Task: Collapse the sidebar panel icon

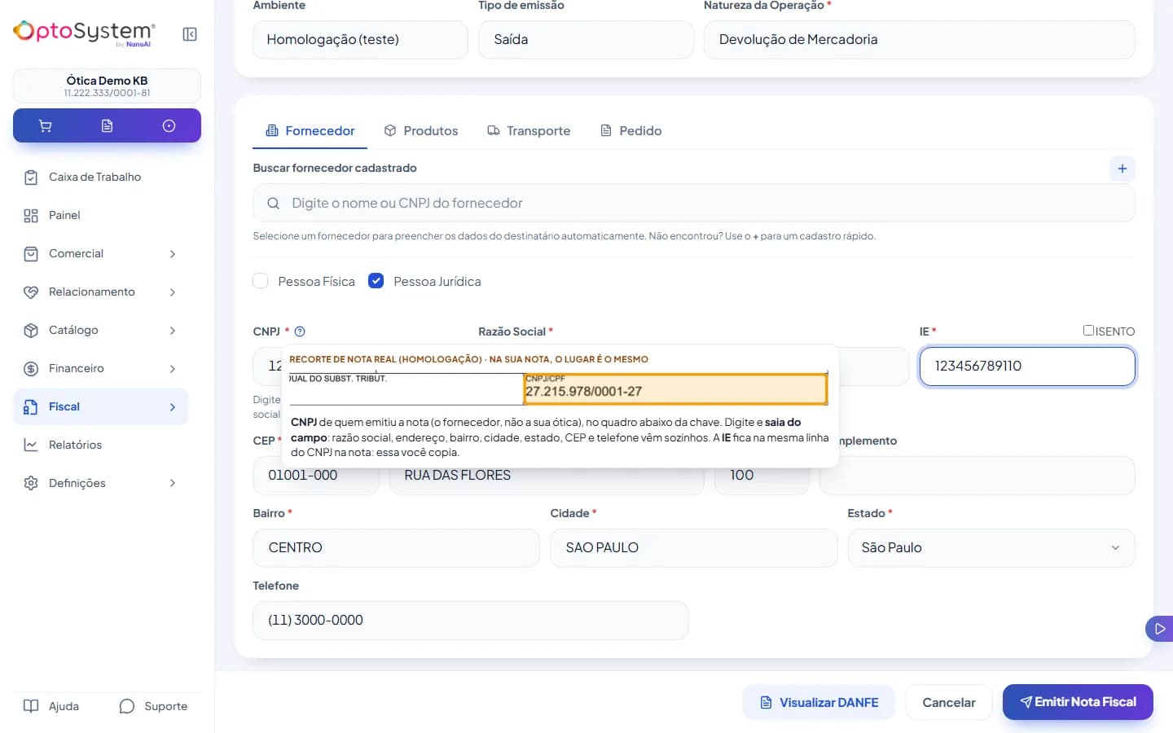Action: click(x=190, y=34)
